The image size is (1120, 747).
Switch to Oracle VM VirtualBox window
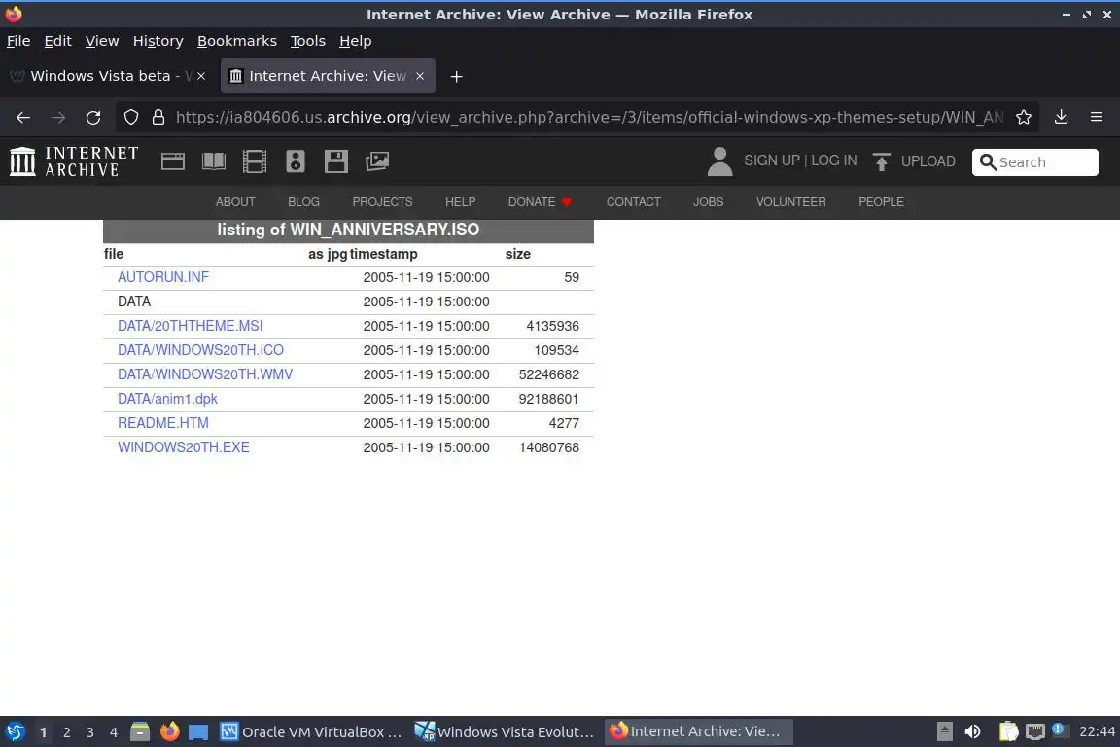(311, 732)
